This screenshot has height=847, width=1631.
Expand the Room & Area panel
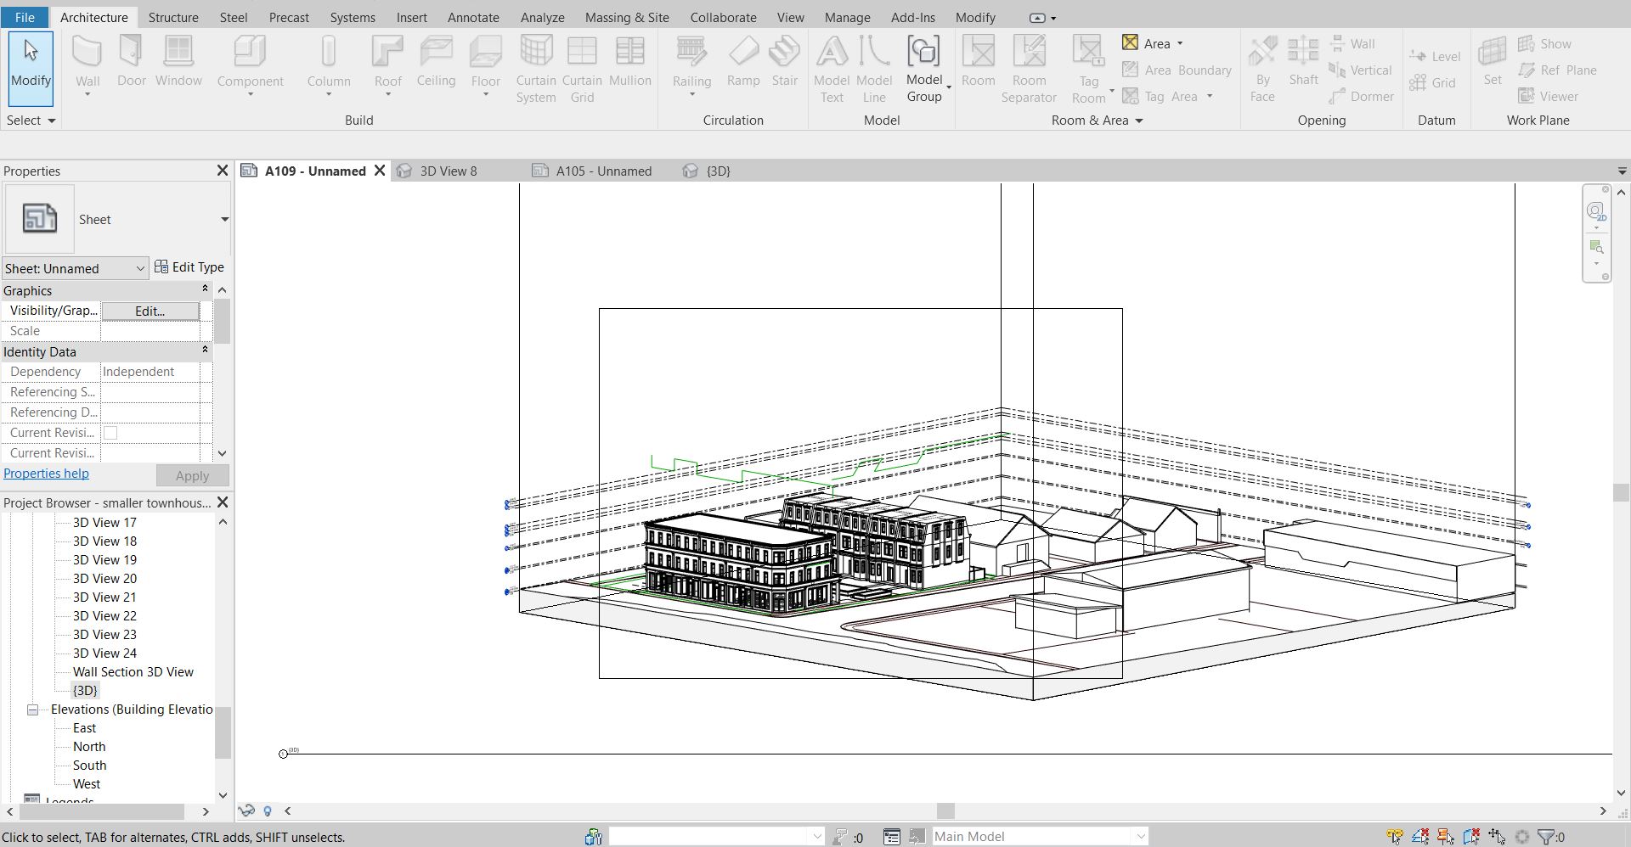[1097, 120]
